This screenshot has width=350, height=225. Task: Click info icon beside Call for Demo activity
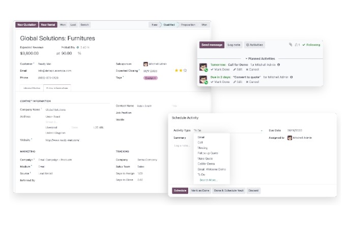click(278, 65)
